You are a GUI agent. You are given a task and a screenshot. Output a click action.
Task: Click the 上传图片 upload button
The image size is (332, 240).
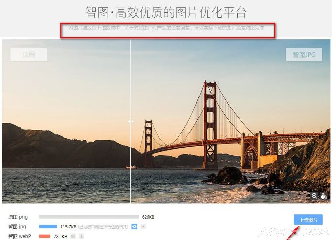[x=308, y=220]
